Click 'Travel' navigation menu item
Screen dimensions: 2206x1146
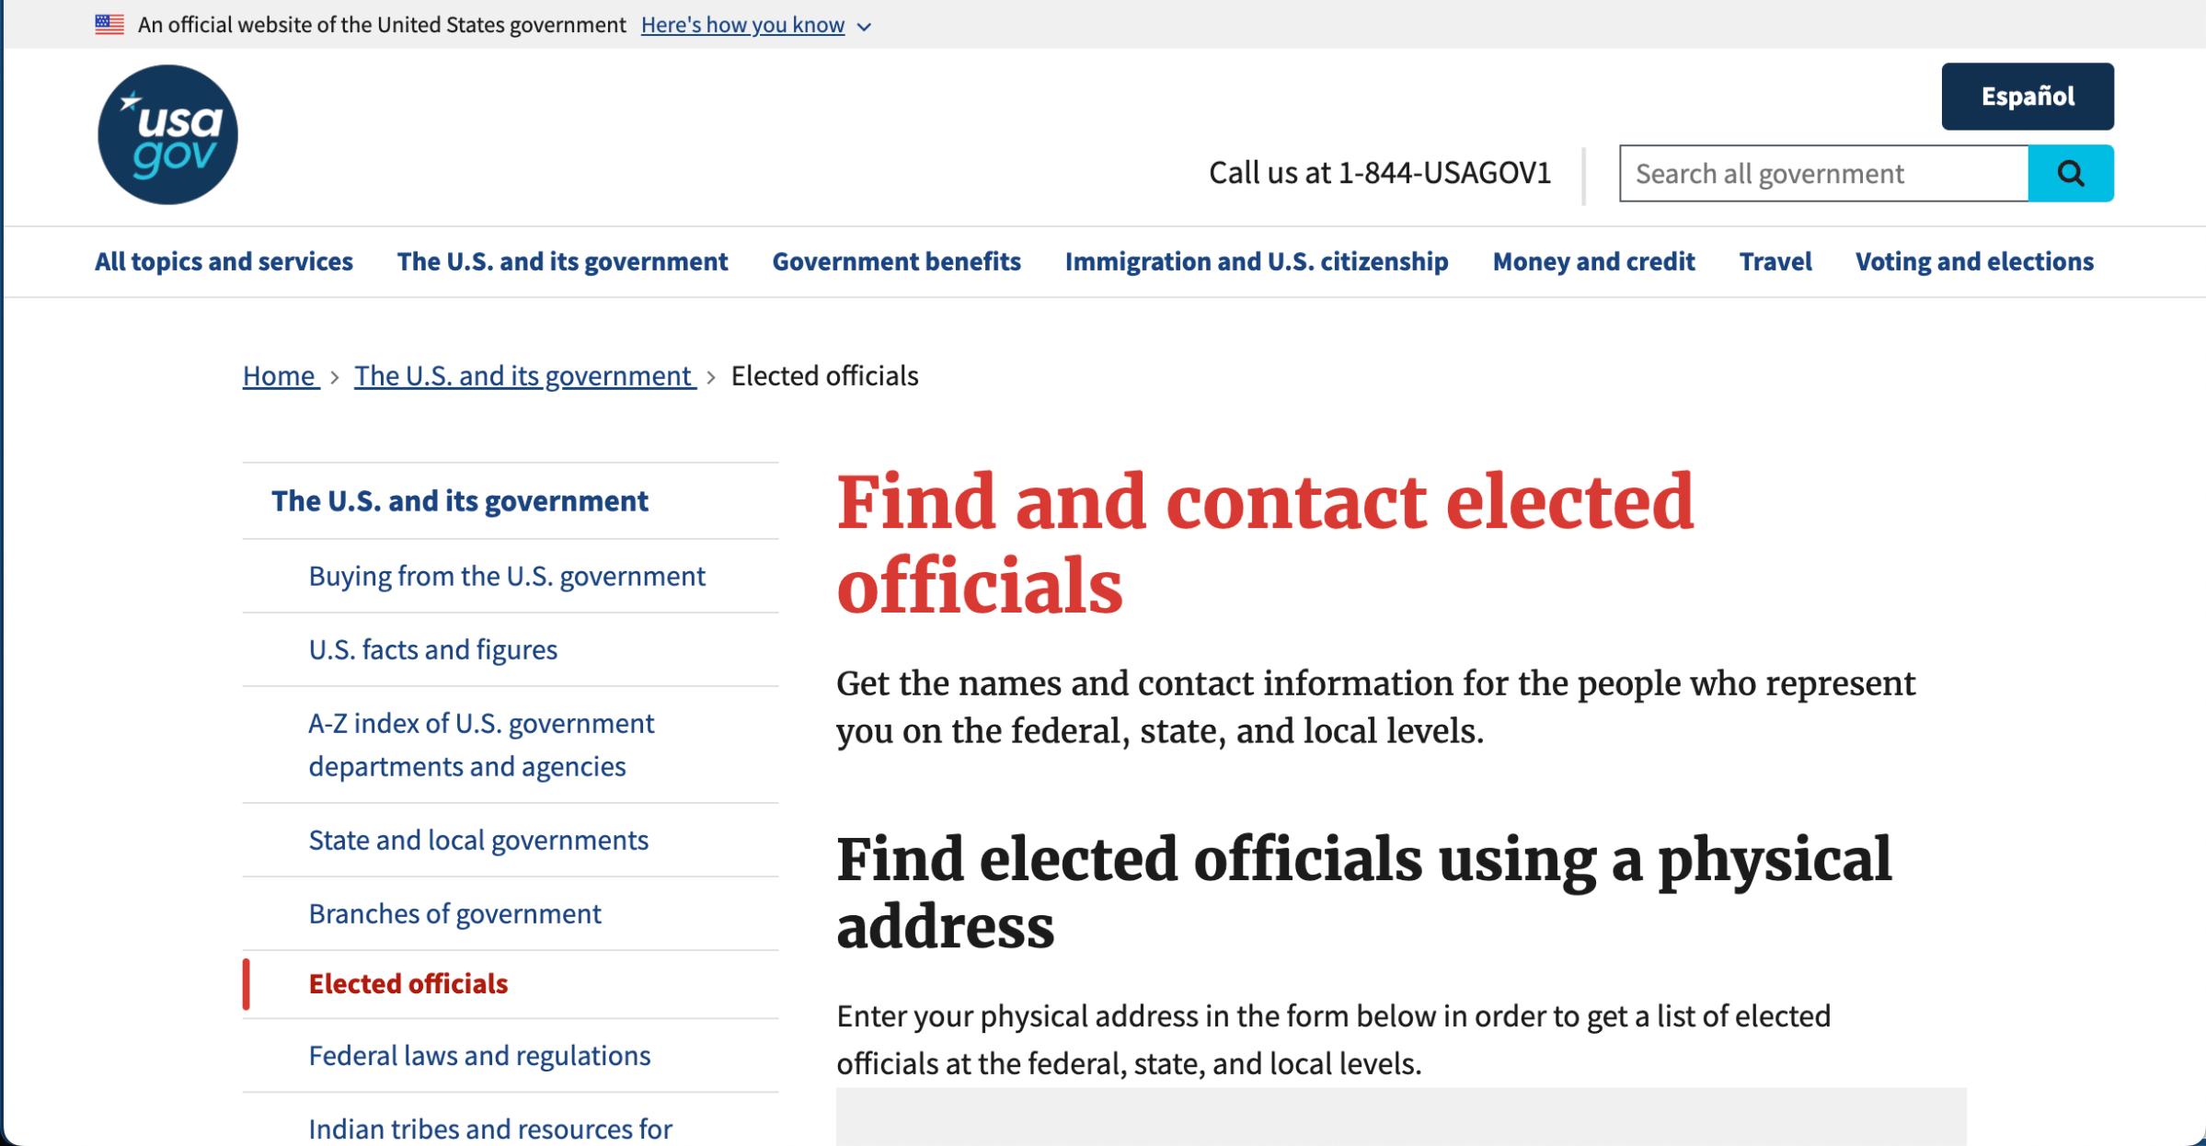tap(1778, 261)
